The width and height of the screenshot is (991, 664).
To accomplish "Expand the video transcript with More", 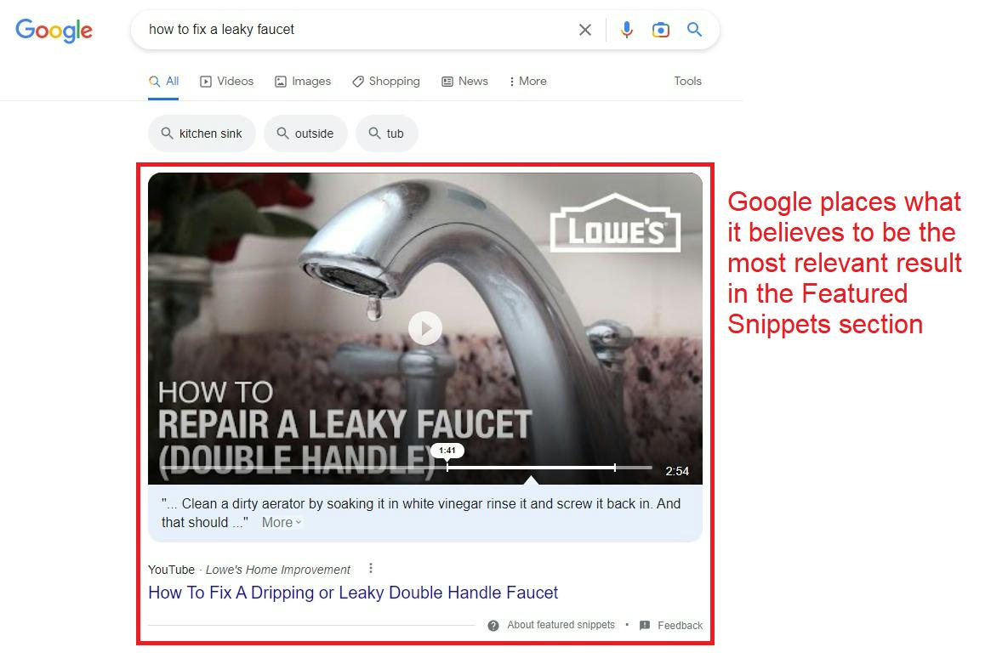I will coord(282,523).
